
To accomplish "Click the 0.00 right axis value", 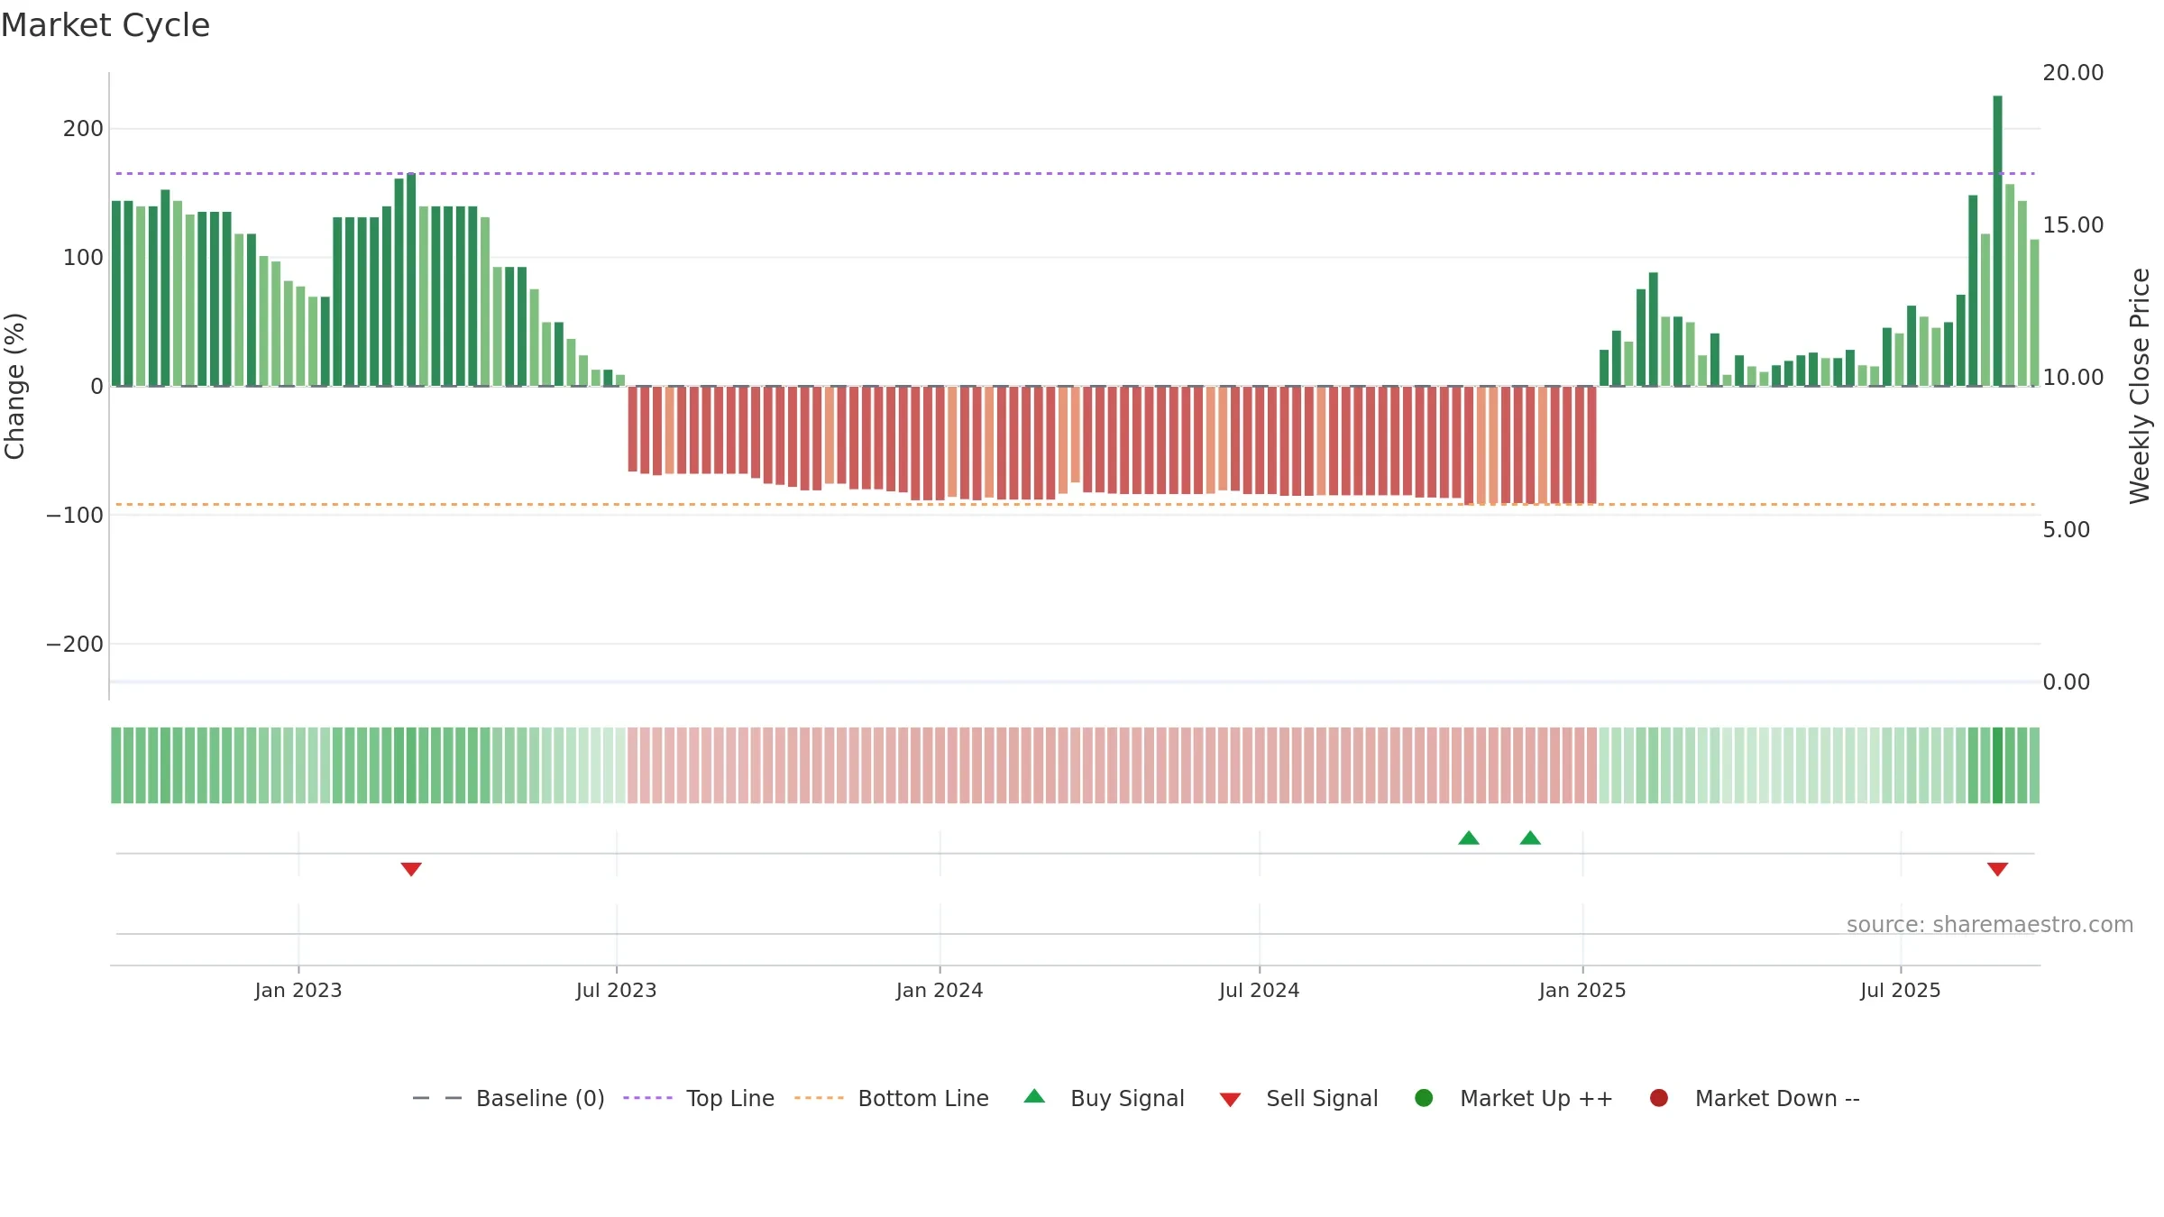I will (2066, 682).
